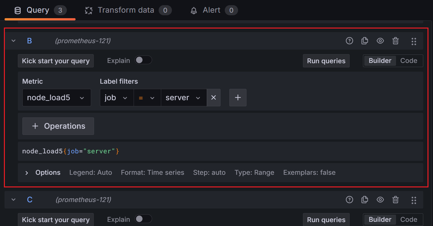
Task: Open help for query C
Action: [x=349, y=200]
